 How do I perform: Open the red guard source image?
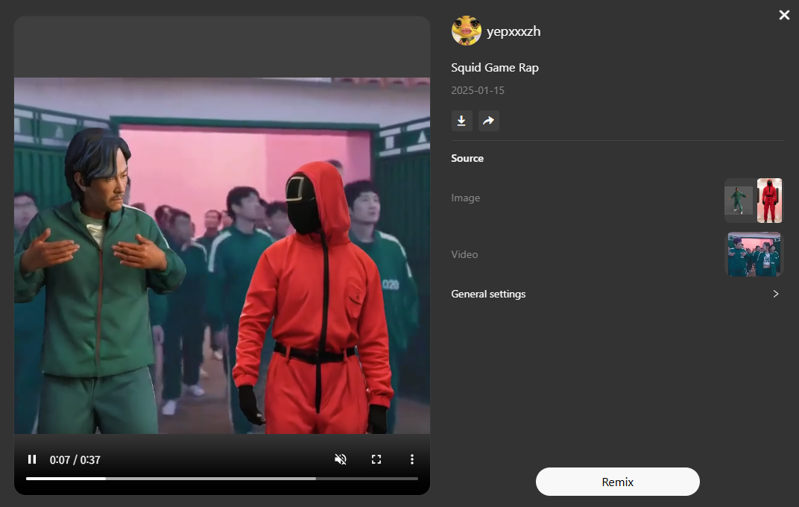pyautogui.click(x=769, y=201)
